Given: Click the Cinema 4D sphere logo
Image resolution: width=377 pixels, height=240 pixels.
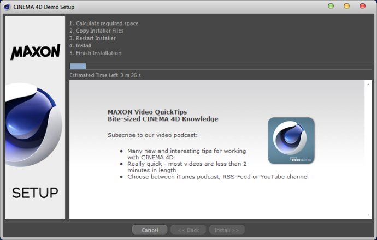Looking at the screenshot, I should point(33,125).
